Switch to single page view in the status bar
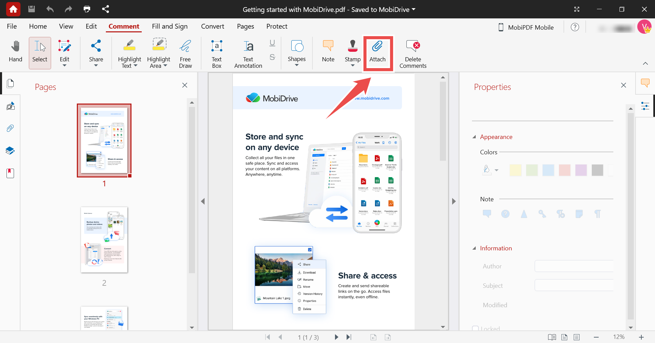This screenshot has height=343, width=655. click(x=564, y=337)
